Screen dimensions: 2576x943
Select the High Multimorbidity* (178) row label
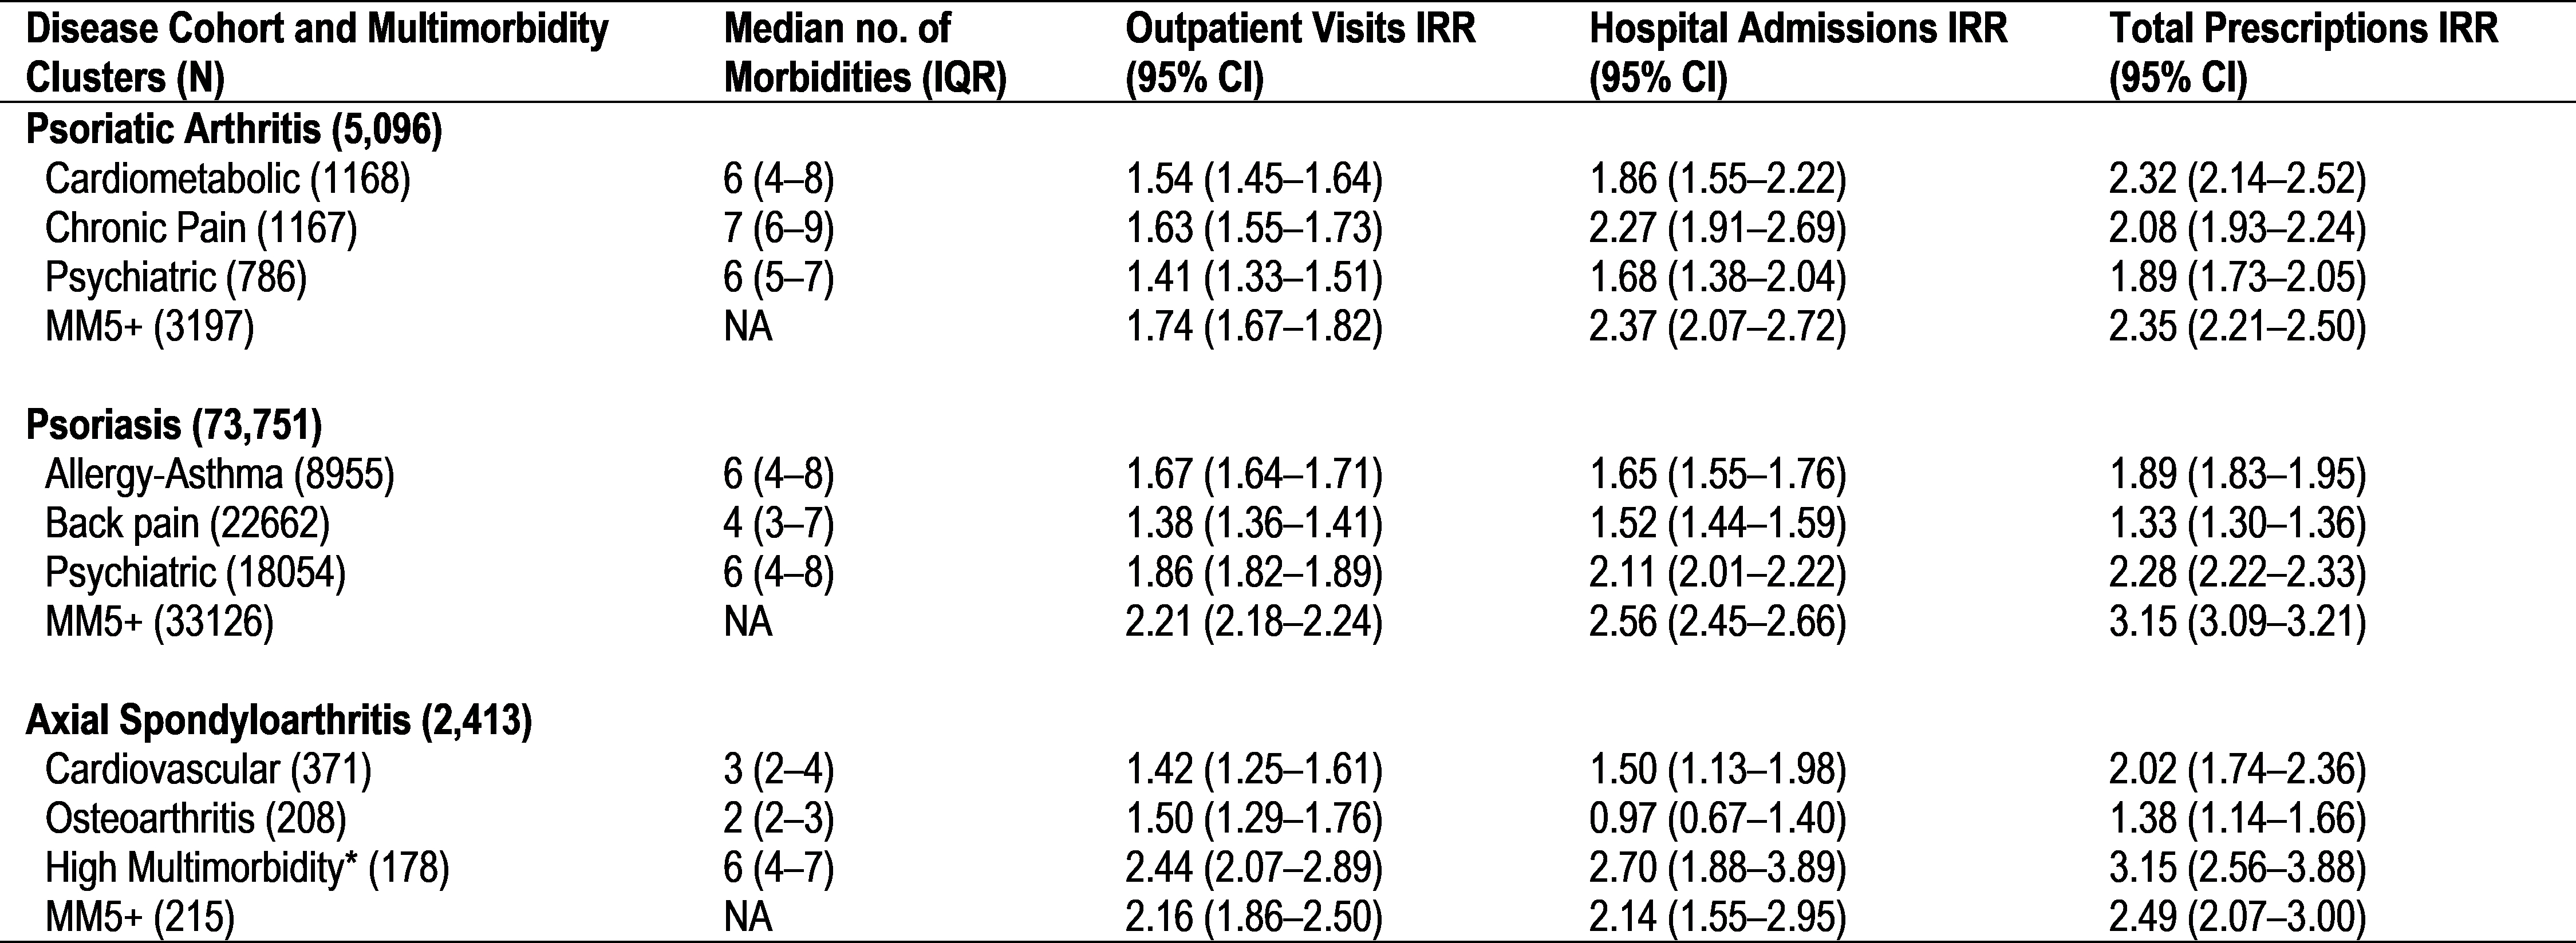(x=247, y=869)
